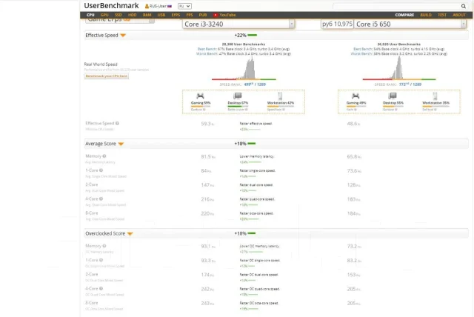The width and height of the screenshot is (474, 317).
Task: Open the RAM menu tab
Action: click(147, 15)
